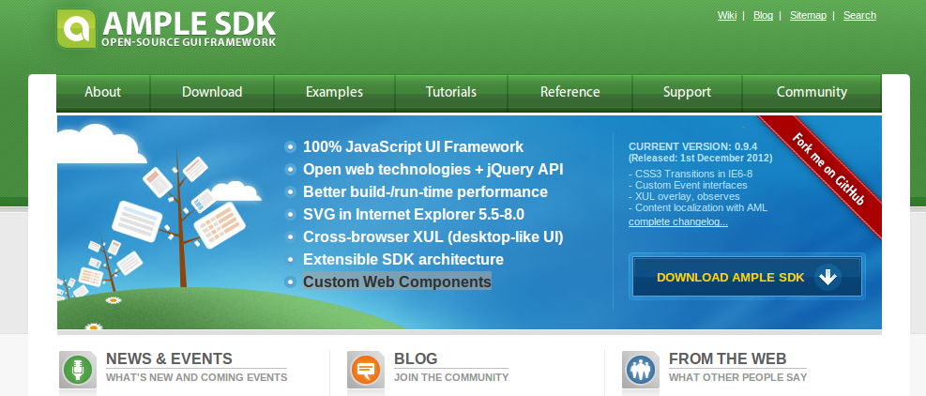Click the Blog speech bubble icon
The height and width of the screenshot is (396, 926).
[x=366, y=372]
